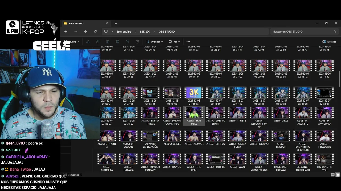The image size is (341, 191).
Task: Select video AGUST D - SNOOZE
Action: coord(128,139)
